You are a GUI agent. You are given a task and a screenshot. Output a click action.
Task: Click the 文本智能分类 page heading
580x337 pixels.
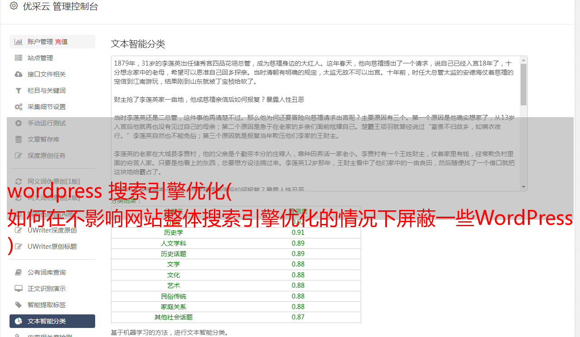coord(138,44)
